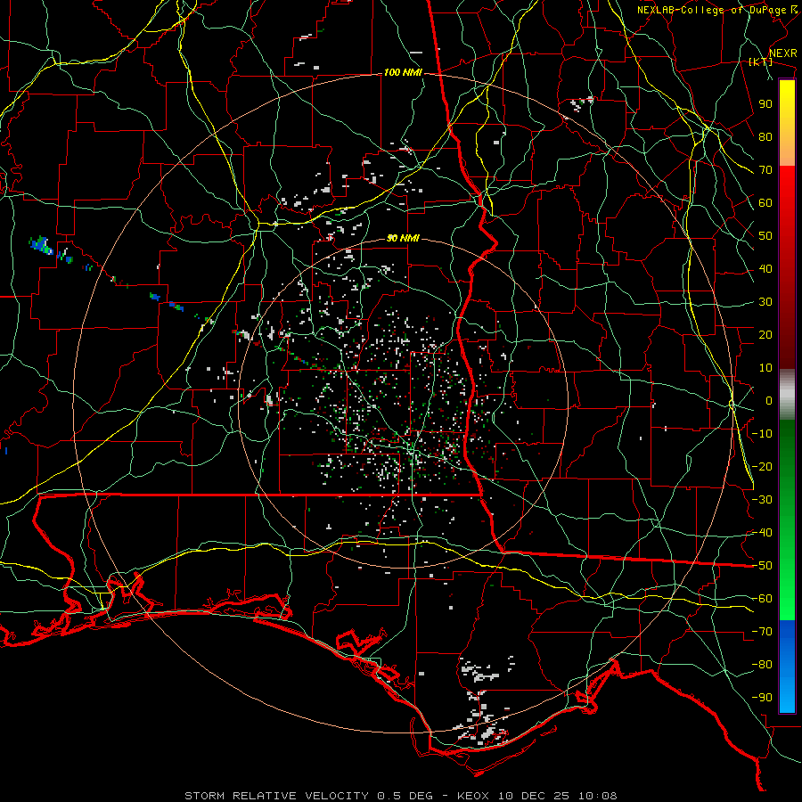
Task: Click the 90 value on the velocity scale
Action: pyautogui.click(x=765, y=104)
